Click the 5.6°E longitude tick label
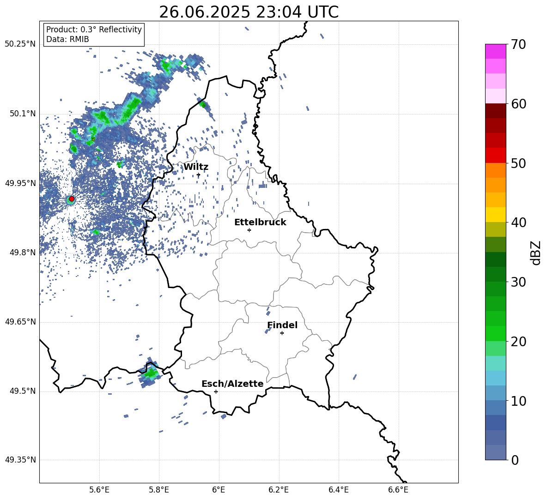Viewport: 547px width, 499px height. pos(99,490)
